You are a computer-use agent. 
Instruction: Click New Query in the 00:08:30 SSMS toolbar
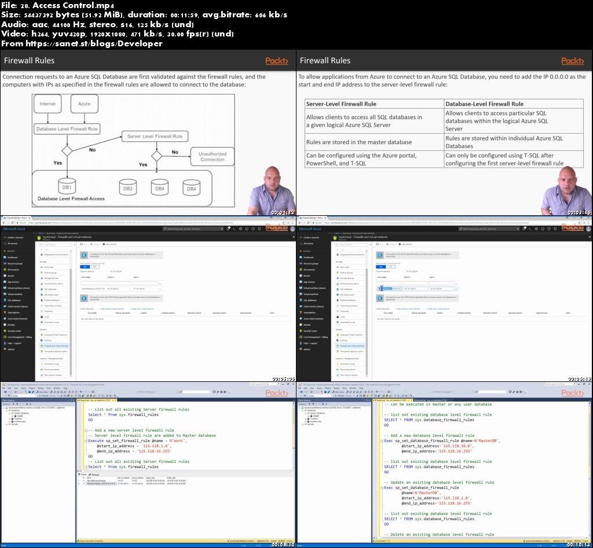(43, 392)
